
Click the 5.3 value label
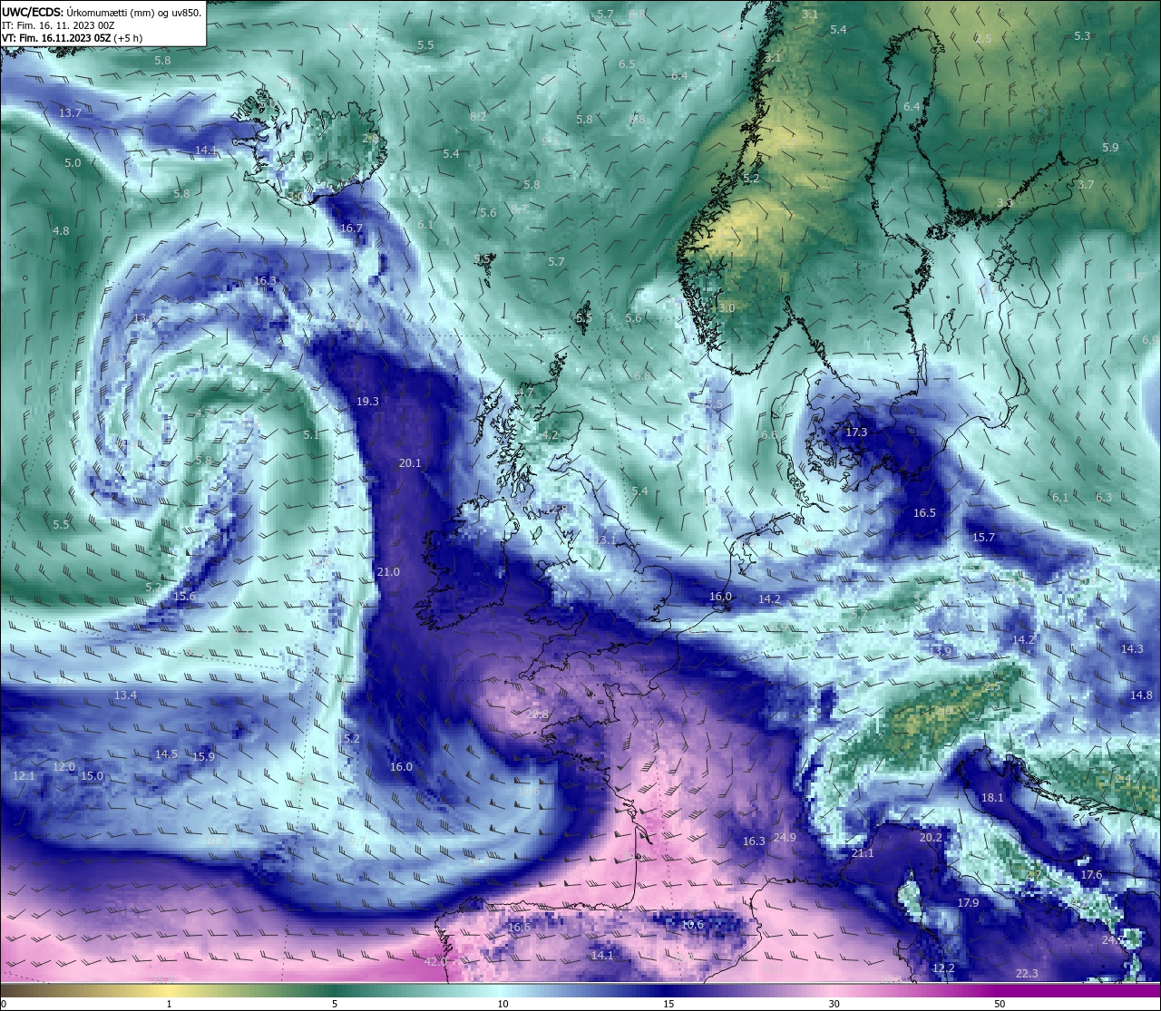coord(1082,36)
